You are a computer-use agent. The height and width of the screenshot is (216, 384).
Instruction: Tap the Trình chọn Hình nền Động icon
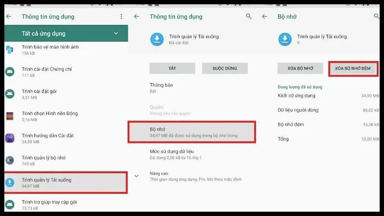pyautogui.click(x=10, y=116)
